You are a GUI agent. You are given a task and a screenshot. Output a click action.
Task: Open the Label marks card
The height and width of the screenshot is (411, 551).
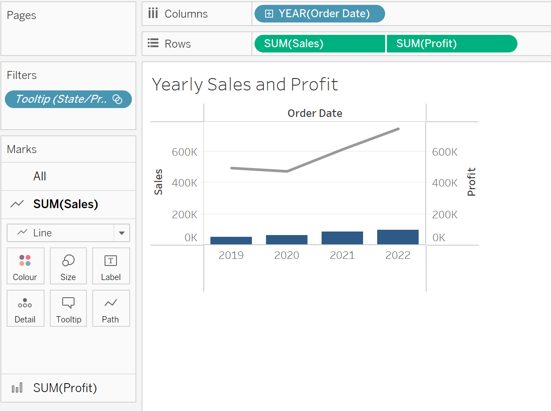tap(111, 266)
